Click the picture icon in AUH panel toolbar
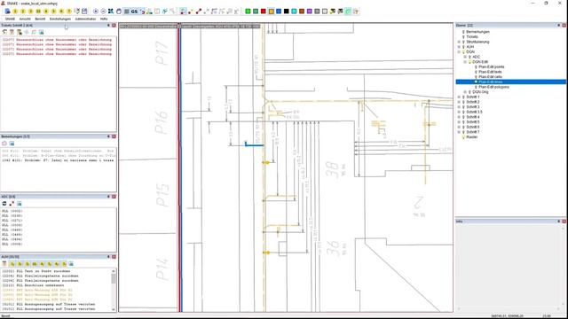 71,264
